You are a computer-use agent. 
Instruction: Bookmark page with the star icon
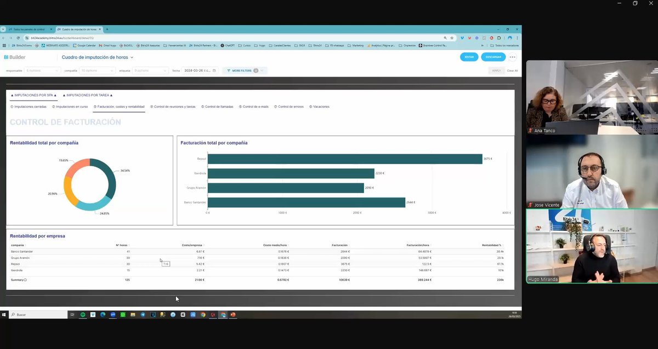pyautogui.click(x=451, y=38)
